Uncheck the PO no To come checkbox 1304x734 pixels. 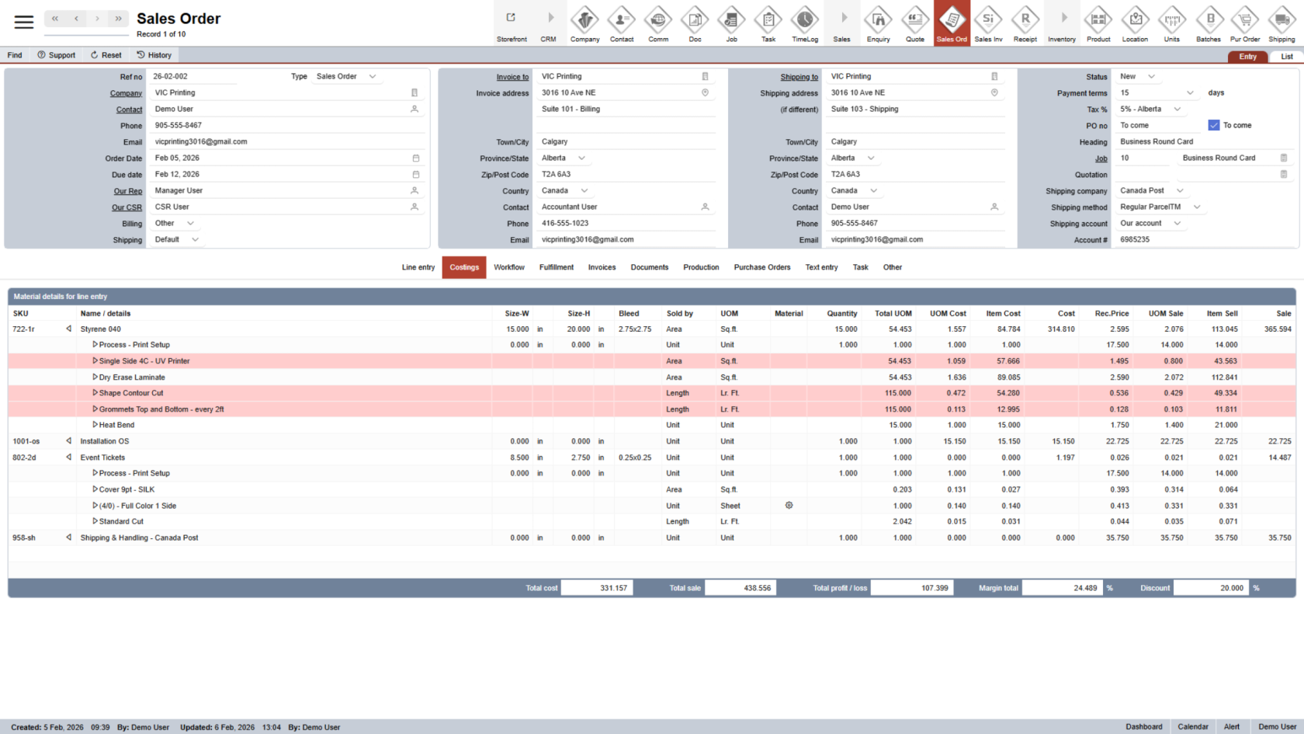[1214, 125]
